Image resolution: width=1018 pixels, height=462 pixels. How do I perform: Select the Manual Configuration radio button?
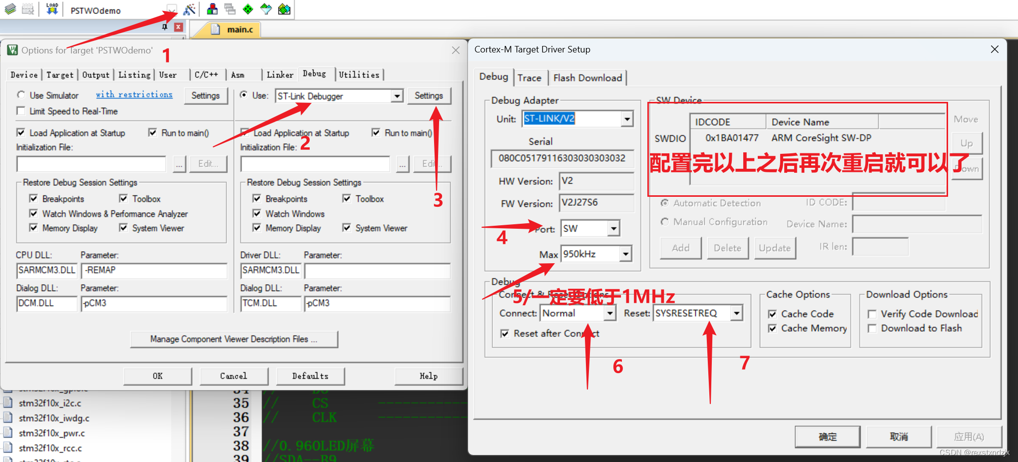tap(665, 222)
